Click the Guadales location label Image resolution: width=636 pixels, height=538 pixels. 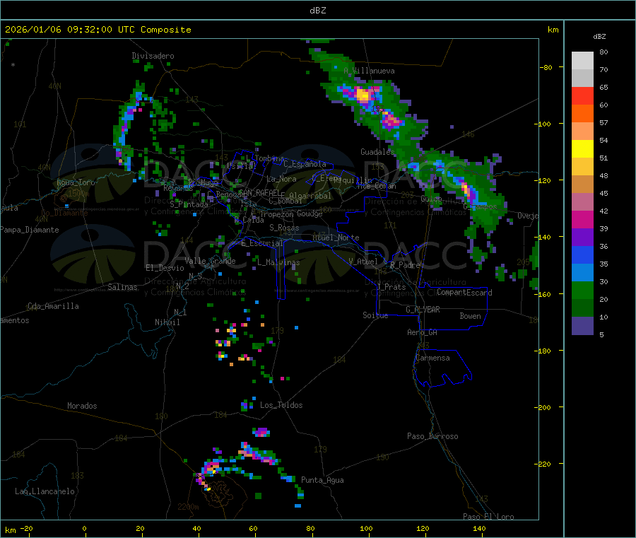pyautogui.click(x=377, y=152)
